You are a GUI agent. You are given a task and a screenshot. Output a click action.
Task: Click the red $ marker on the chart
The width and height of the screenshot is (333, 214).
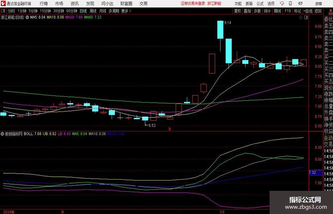[170, 129]
